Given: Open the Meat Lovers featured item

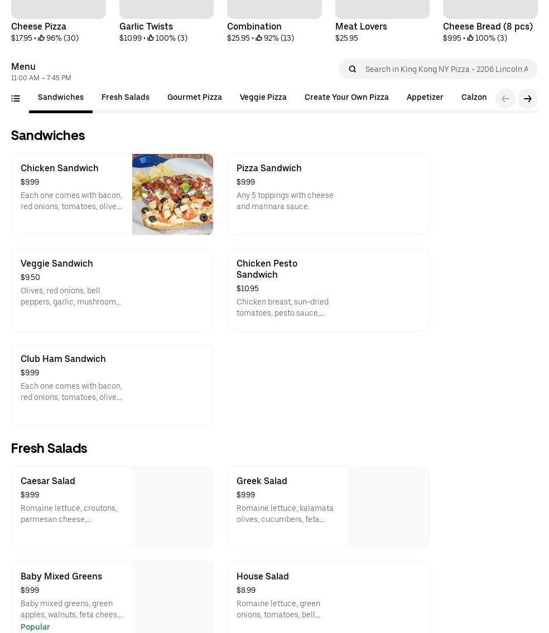Looking at the screenshot, I should [361, 26].
